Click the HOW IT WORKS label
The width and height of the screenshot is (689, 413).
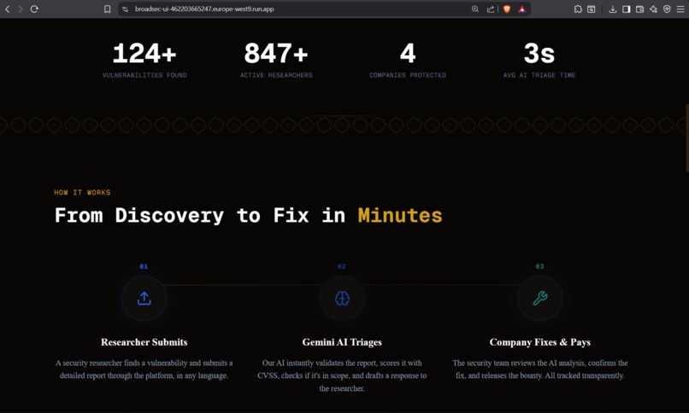pos(82,193)
